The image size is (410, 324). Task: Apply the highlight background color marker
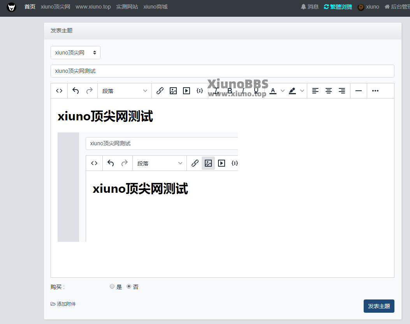pos(292,91)
